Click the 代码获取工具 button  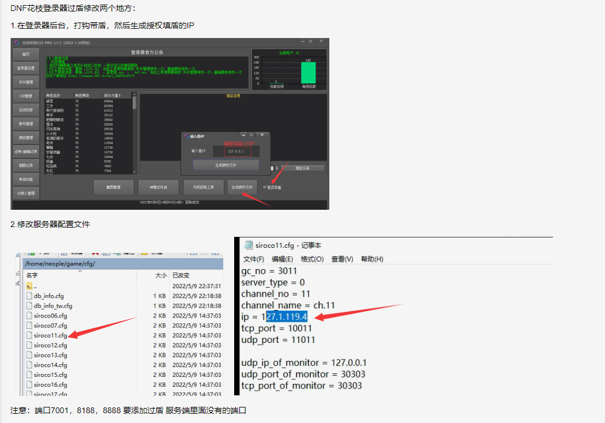pos(204,187)
